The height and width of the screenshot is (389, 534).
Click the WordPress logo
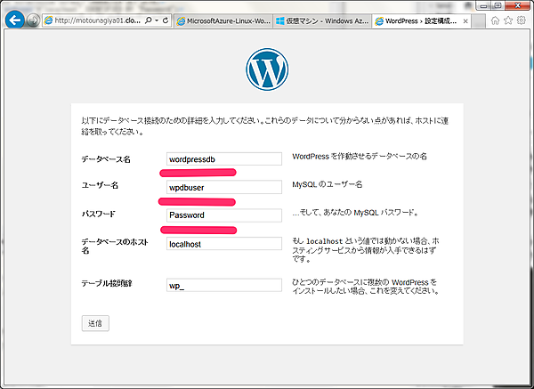[267, 69]
